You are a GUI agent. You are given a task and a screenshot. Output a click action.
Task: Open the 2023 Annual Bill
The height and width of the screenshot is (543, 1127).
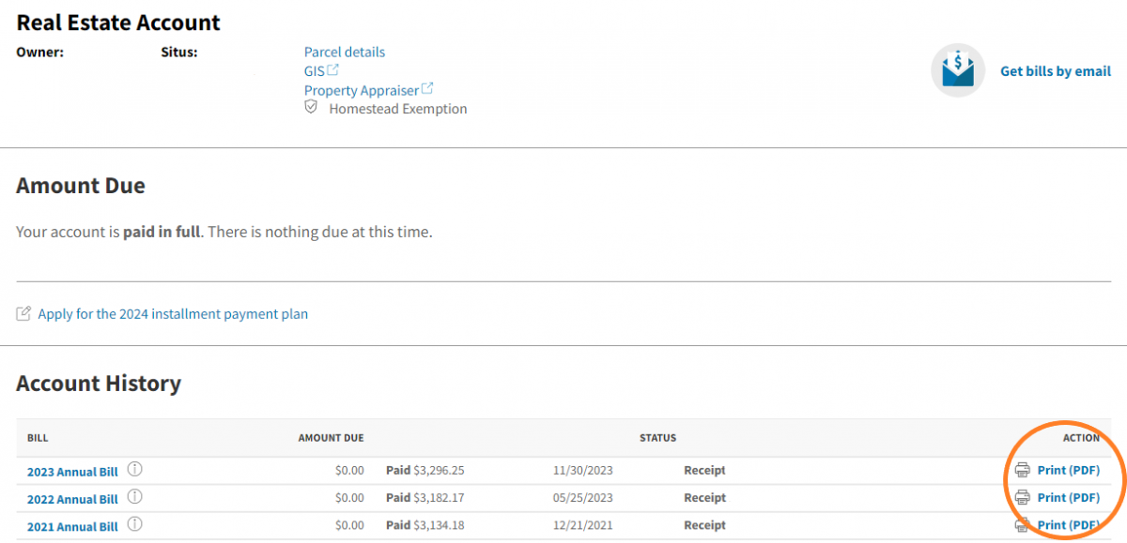coord(72,472)
